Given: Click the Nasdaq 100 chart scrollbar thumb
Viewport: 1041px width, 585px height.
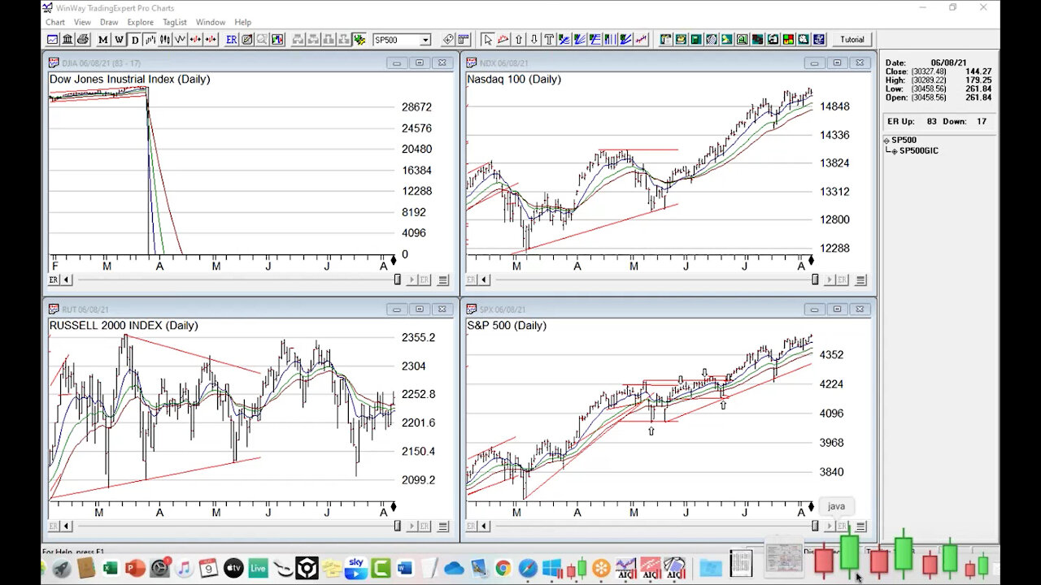Looking at the screenshot, I should [x=815, y=279].
